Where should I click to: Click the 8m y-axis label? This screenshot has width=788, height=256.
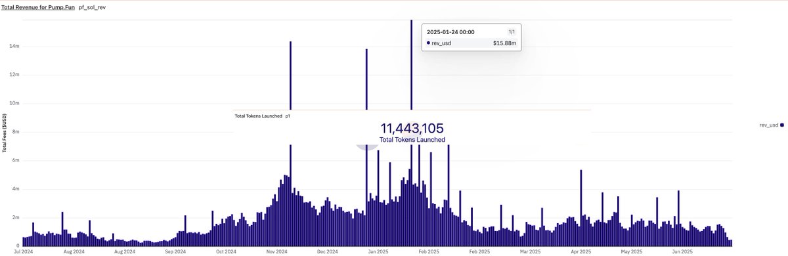(16, 131)
